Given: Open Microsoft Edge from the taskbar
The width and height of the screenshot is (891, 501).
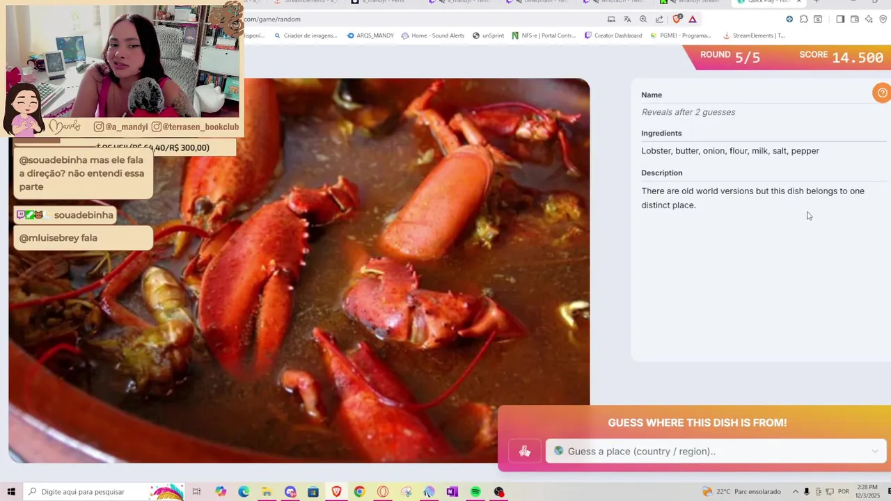Looking at the screenshot, I should coord(244,492).
